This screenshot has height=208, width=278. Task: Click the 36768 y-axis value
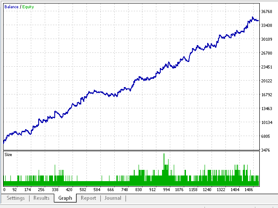click(x=266, y=12)
